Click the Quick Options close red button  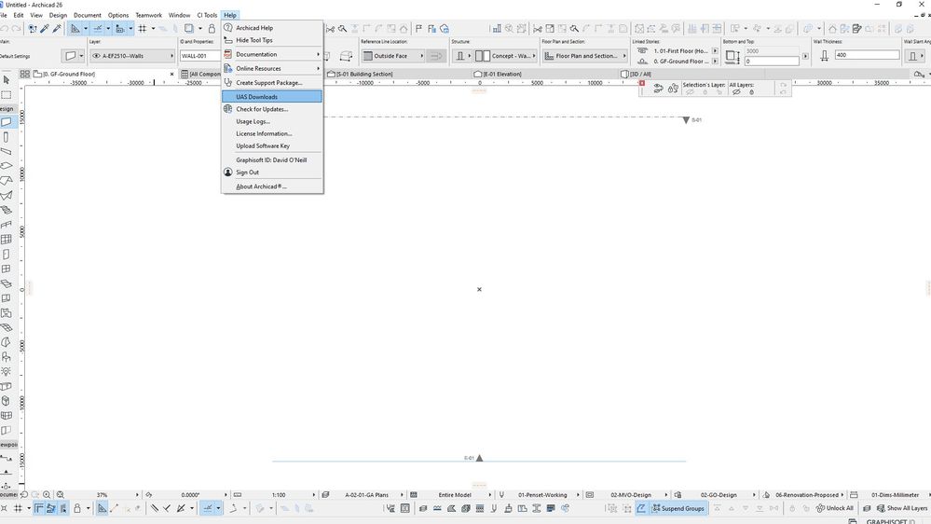(x=642, y=84)
